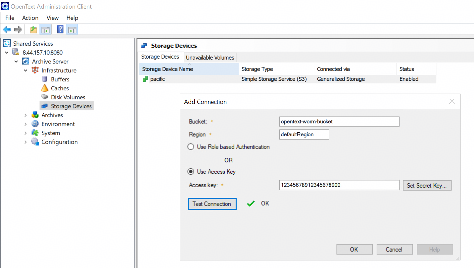Click the gray Forward arrow in the toolbar
Image resolution: width=474 pixels, height=268 pixels.
tap(18, 29)
